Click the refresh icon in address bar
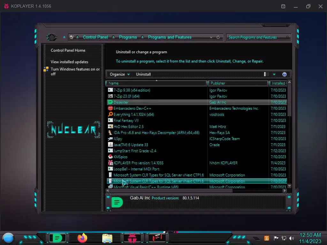 pos(218,37)
